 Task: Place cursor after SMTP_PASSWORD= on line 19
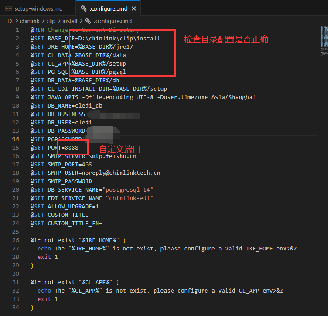(x=96, y=181)
